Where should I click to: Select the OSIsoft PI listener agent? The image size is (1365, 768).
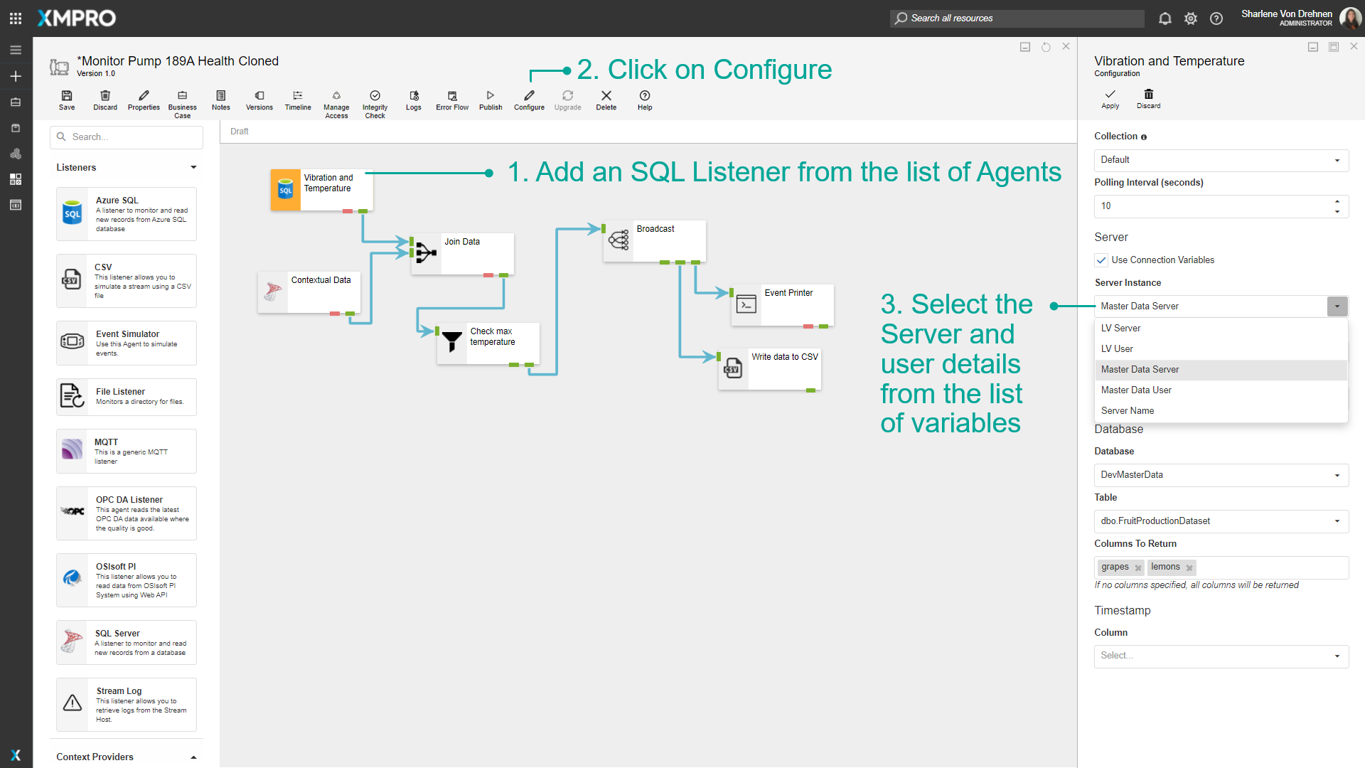pyautogui.click(x=127, y=580)
